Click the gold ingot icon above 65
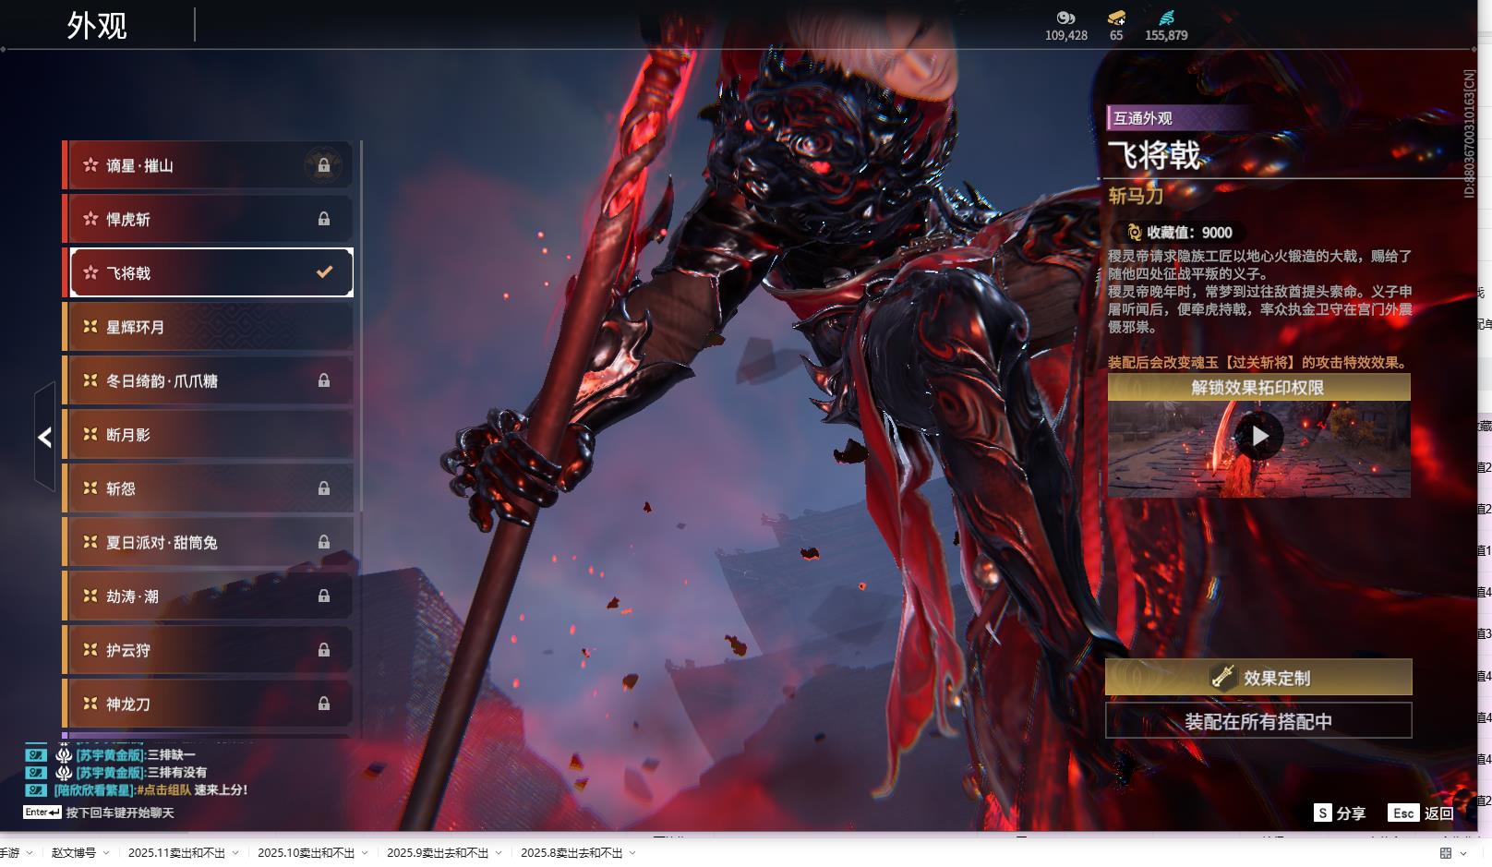The width and height of the screenshot is (1492, 867). pyautogui.click(x=1116, y=18)
